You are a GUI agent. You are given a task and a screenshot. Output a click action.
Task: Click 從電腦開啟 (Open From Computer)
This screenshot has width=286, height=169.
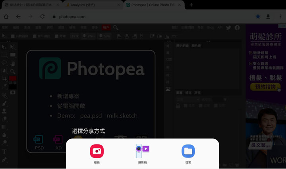pos(71,106)
